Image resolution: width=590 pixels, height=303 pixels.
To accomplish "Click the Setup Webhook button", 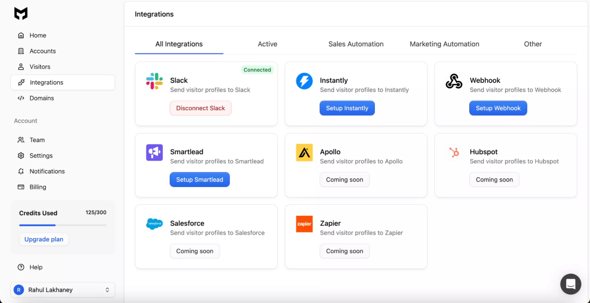I will [x=498, y=108].
